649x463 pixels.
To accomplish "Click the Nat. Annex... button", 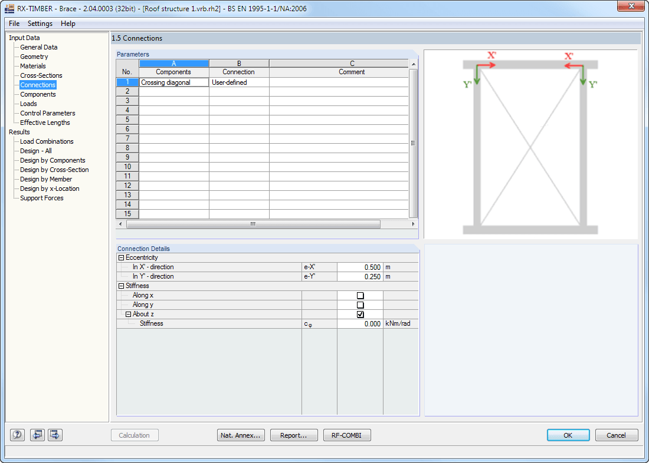I will pyautogui.click(x=241, y=435).
